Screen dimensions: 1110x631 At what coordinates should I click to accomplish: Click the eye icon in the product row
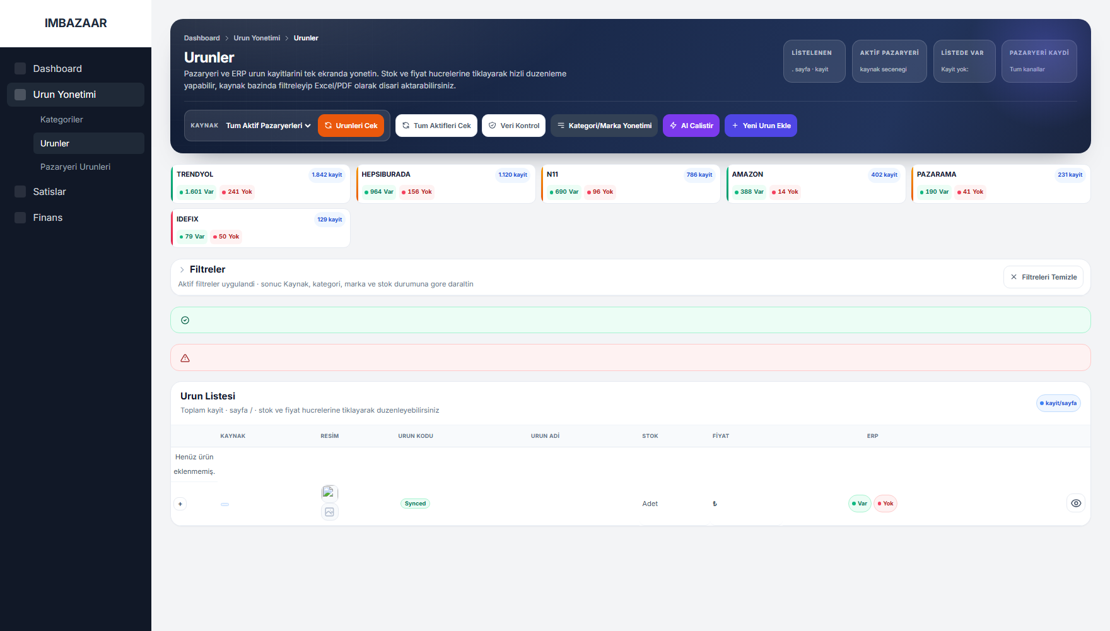[x=1076, y=504]
